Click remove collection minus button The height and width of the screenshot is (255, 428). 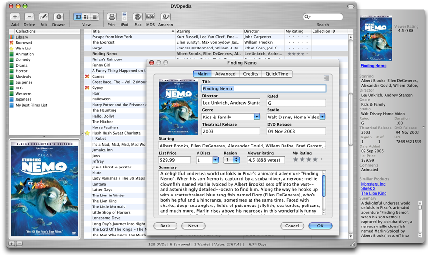pos(19,244)
